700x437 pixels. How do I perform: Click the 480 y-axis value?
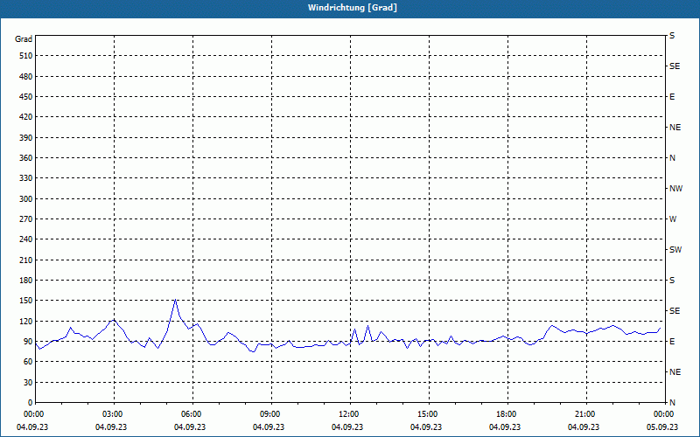[26, 77]
